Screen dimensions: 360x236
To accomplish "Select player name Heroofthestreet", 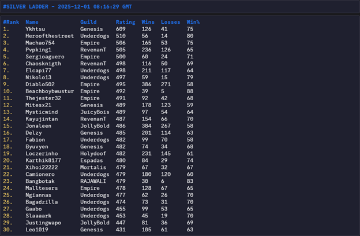I will (x=49, y=36).
